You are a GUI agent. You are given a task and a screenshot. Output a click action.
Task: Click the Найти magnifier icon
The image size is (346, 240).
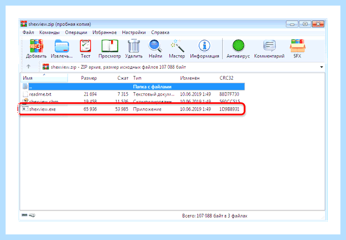coord(155,46)
